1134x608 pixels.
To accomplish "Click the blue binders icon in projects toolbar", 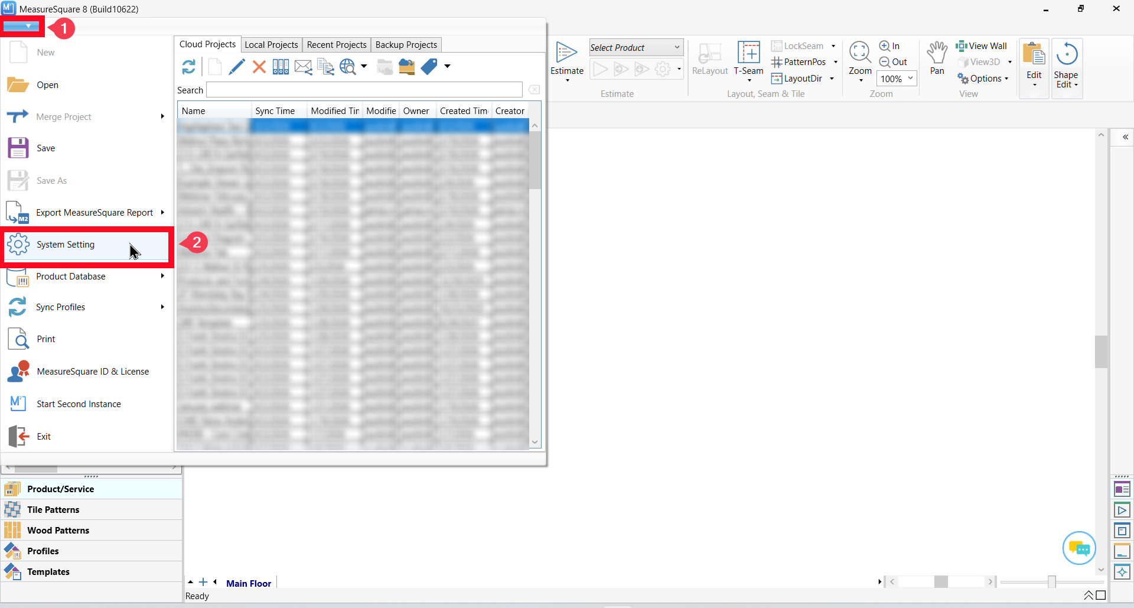I will click(281, 67).
